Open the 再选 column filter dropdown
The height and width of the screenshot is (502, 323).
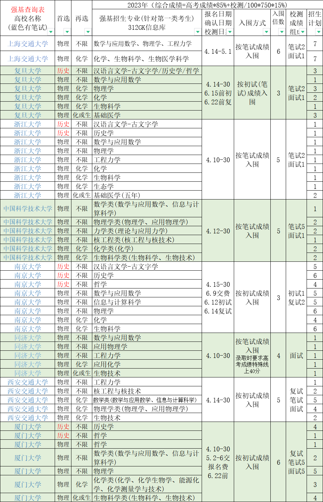(x=88, y=32)
